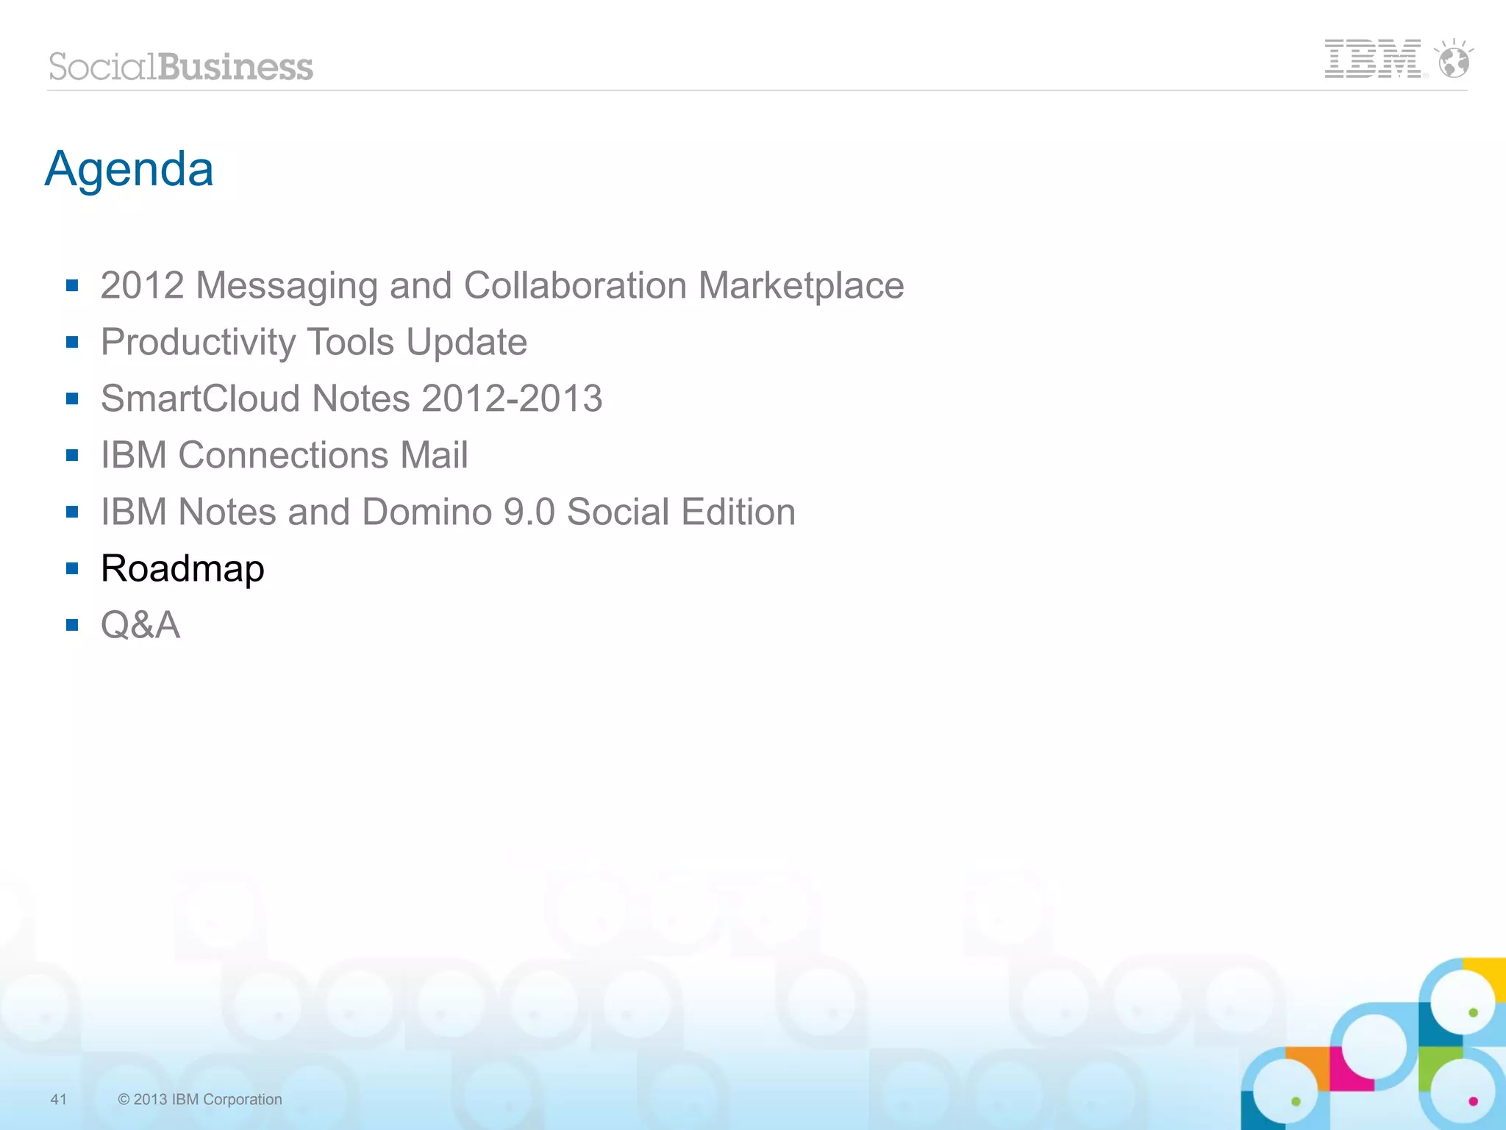
Task: Select 'IBM Notes and Domino 9.0 Social Edition'
Action: [x=448, y=512]
